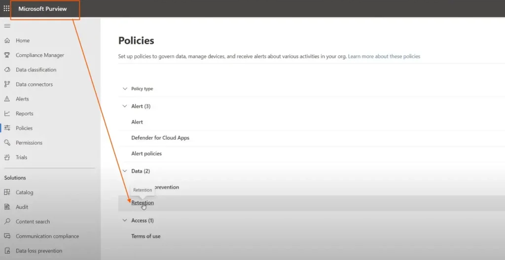Click the Home icon in sidebar

coord(7,40)
